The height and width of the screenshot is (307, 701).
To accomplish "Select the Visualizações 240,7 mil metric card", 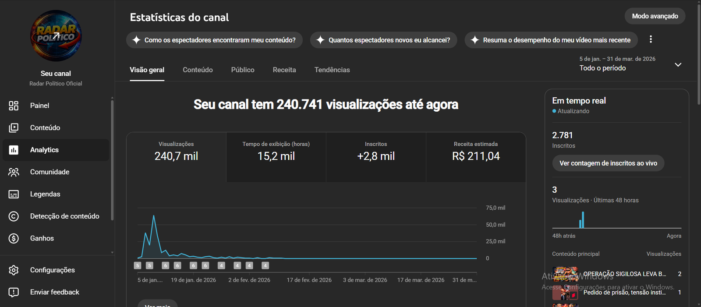I will [176, 157].
